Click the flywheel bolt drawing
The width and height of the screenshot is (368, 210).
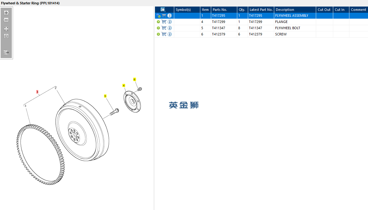(114, 112)
